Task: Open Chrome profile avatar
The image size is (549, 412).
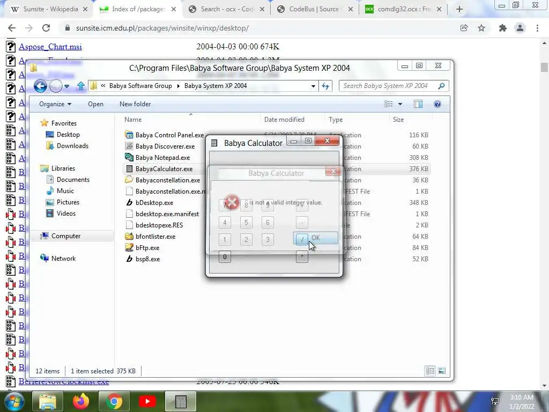Action: [x=520, y=28]
